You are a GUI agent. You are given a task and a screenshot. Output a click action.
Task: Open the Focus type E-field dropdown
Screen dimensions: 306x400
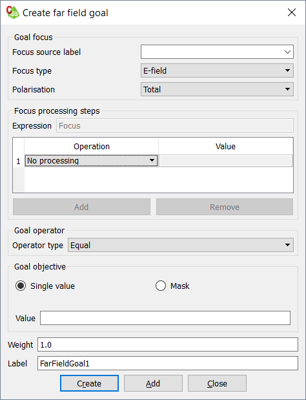(217, 70)
